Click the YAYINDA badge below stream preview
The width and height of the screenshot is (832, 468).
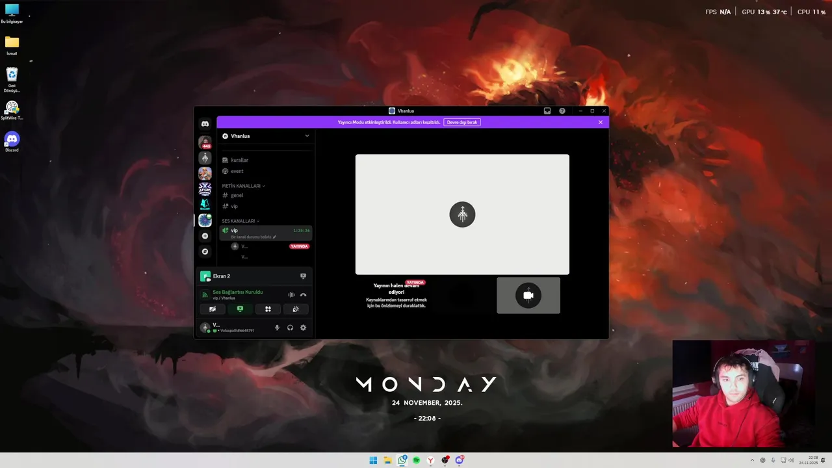[x=415, y=283]
